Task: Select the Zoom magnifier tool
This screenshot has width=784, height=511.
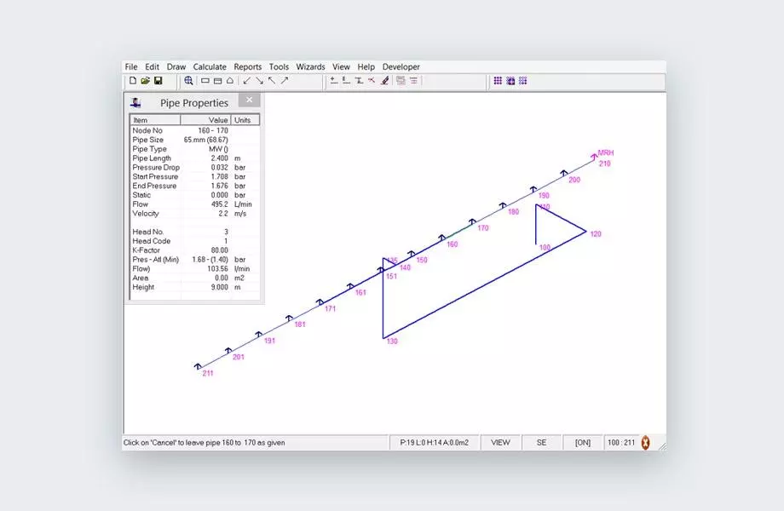Action: click(x=189, y=80)
